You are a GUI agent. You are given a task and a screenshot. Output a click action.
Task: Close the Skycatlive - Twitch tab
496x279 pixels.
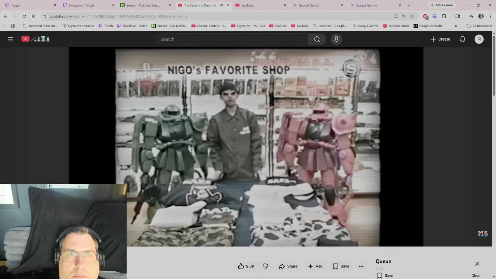(113, 5)
